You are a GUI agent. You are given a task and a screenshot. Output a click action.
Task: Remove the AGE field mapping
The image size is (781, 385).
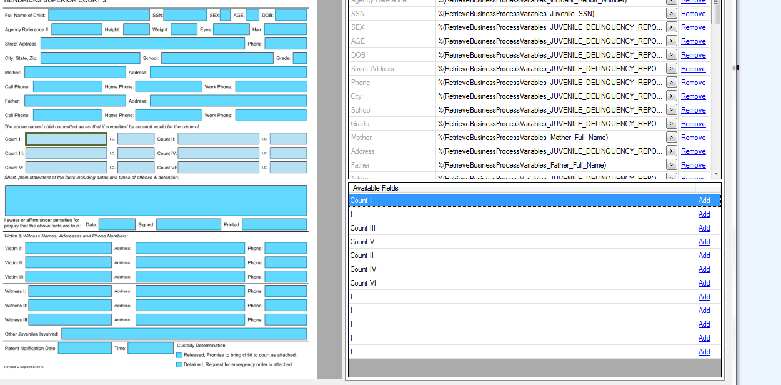(693, 41)
